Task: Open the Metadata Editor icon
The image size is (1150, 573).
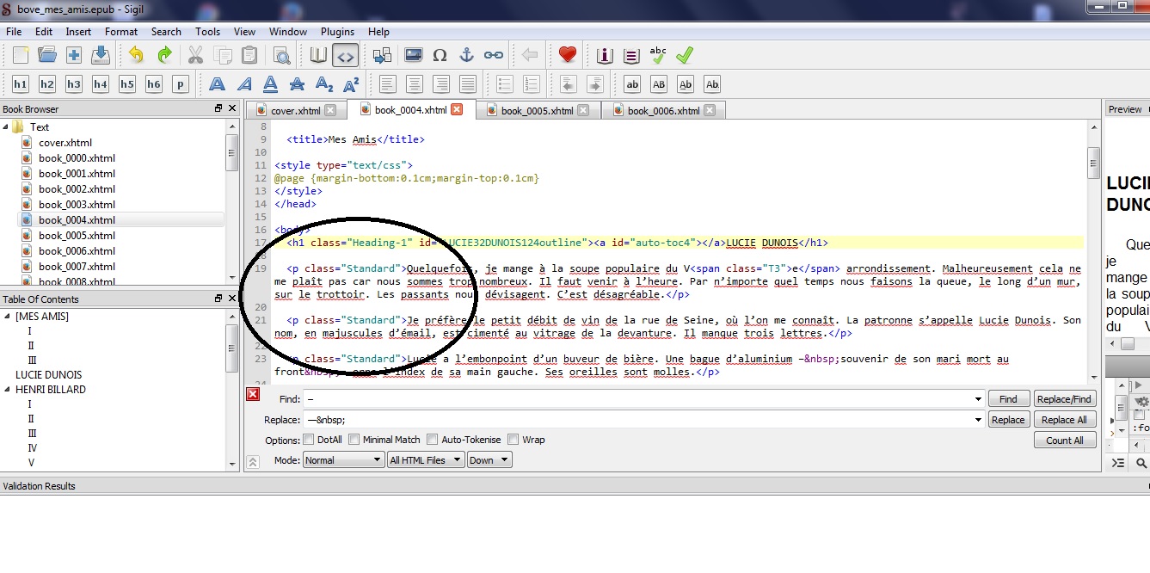Action: coord(605,56)
